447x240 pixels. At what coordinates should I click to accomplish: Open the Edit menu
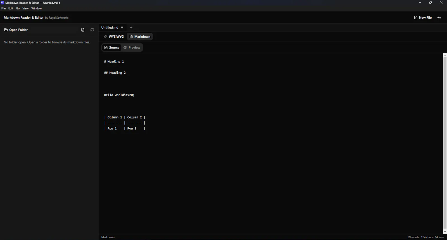tap(11, 8)
